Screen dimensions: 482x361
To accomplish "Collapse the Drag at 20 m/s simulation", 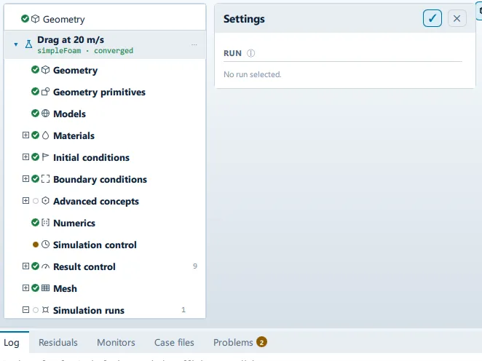I will point(16,44).
